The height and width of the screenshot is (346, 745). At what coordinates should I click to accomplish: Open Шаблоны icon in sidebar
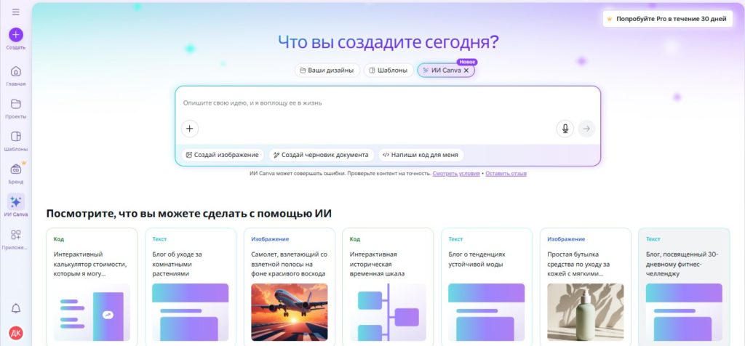tap(16, 136)
